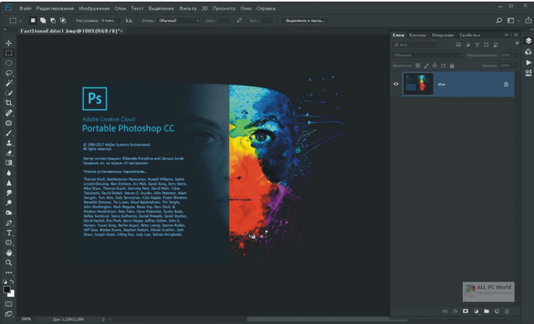Select the Type tool in toolbox
Image resolution: width=534 pixels, height=324 pixels.
(9, 233)
